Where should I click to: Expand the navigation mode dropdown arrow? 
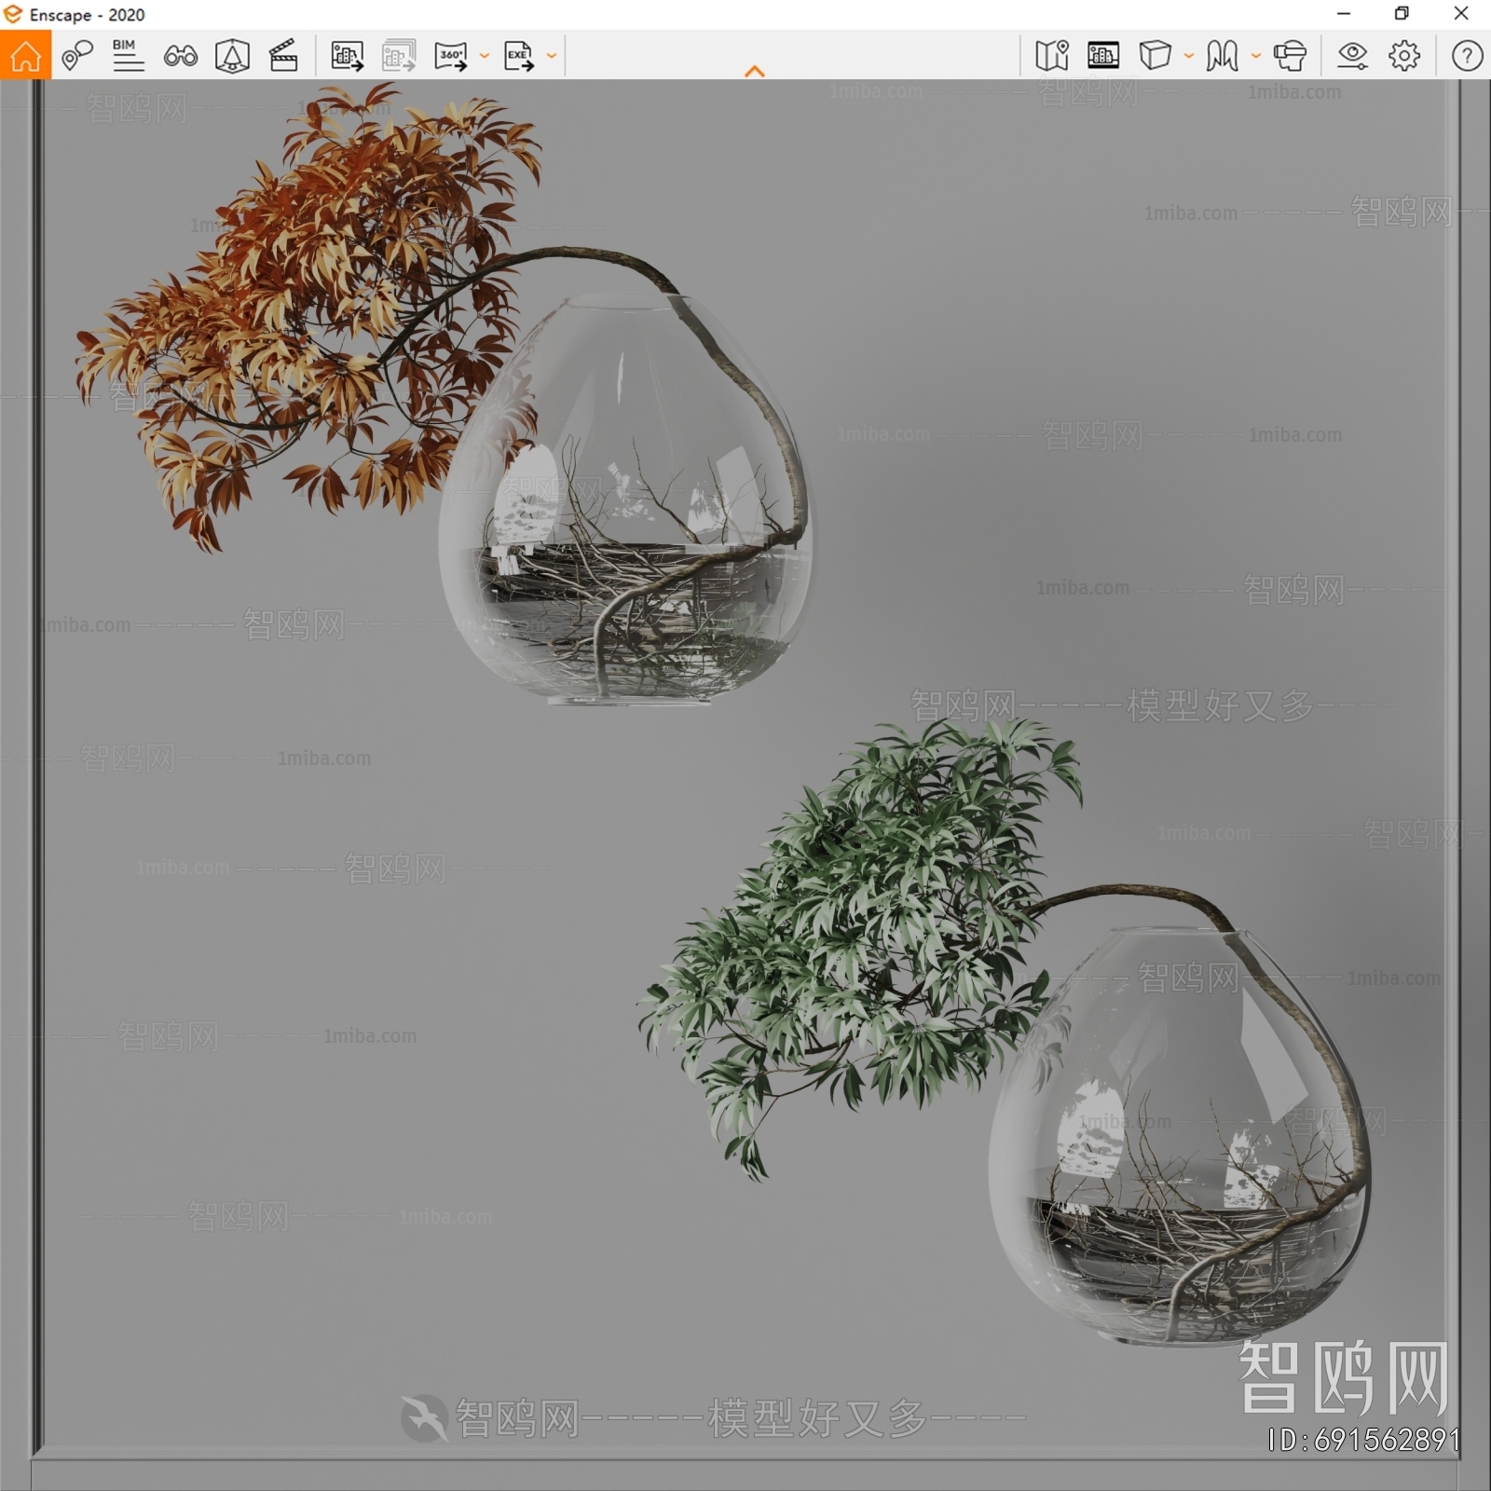click(x=1256, y=57)
